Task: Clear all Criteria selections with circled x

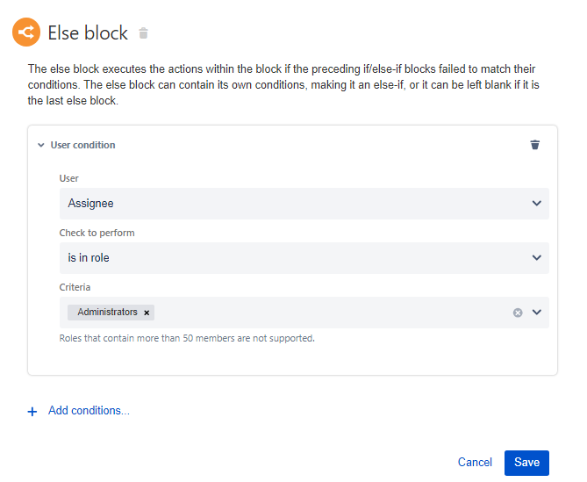Action: [x=518, y=313]
